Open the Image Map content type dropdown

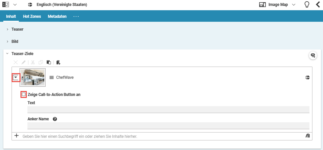point(277,5)
